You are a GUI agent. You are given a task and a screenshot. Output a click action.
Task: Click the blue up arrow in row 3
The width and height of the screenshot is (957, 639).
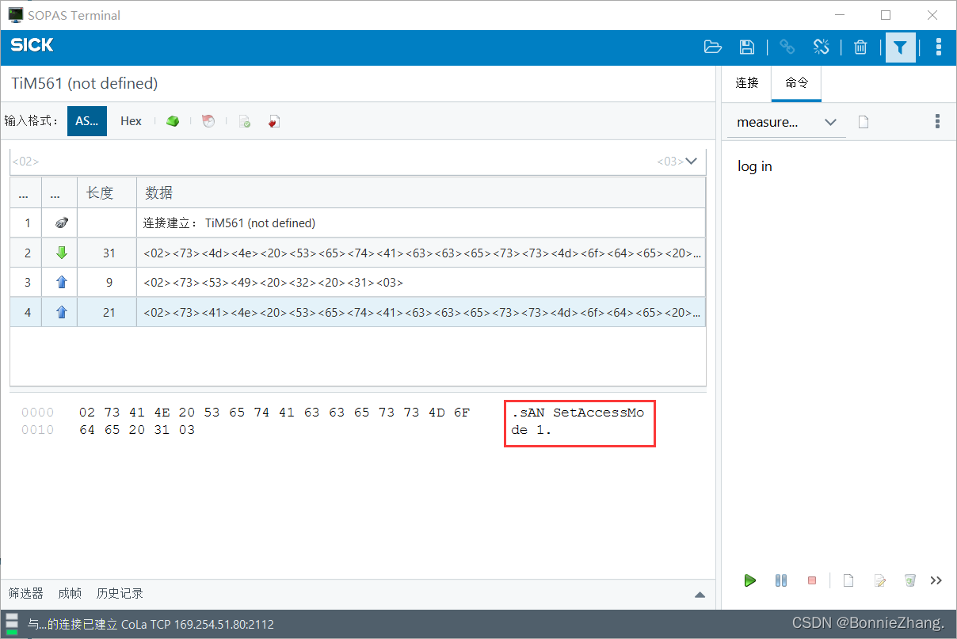pyautogui.click(x=62, y=283)
